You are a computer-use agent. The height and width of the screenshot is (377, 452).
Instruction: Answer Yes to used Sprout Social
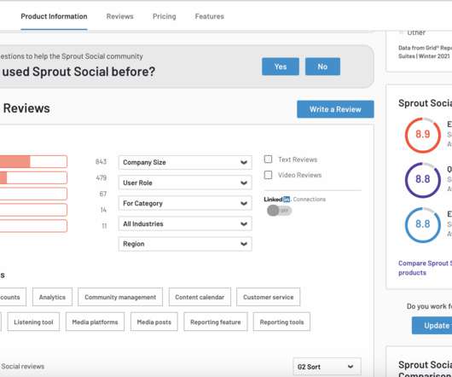[281, 67]
